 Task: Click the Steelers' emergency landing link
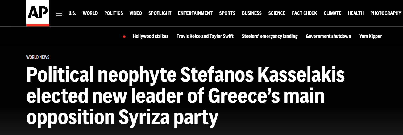[x=269, y=36]
